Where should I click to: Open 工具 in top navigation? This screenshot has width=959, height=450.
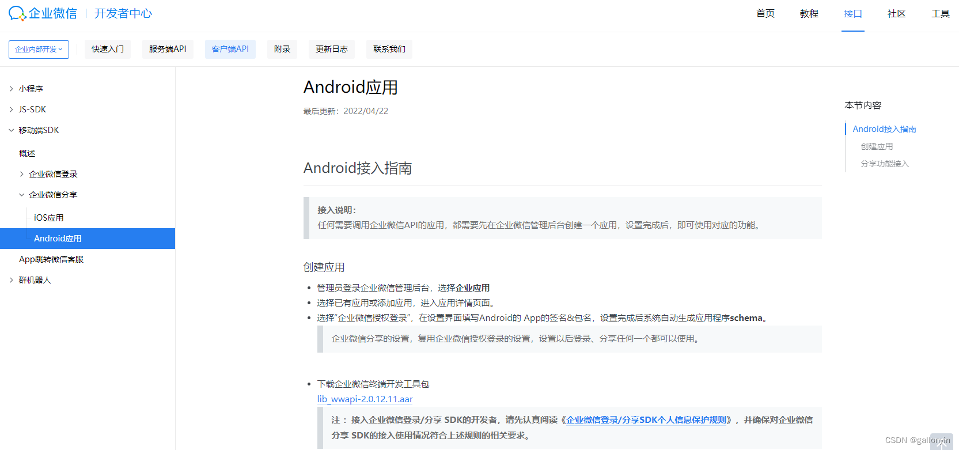[941, 14]
